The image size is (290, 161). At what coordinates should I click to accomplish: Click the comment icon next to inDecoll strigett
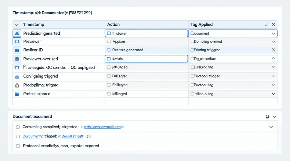(89, 137)
